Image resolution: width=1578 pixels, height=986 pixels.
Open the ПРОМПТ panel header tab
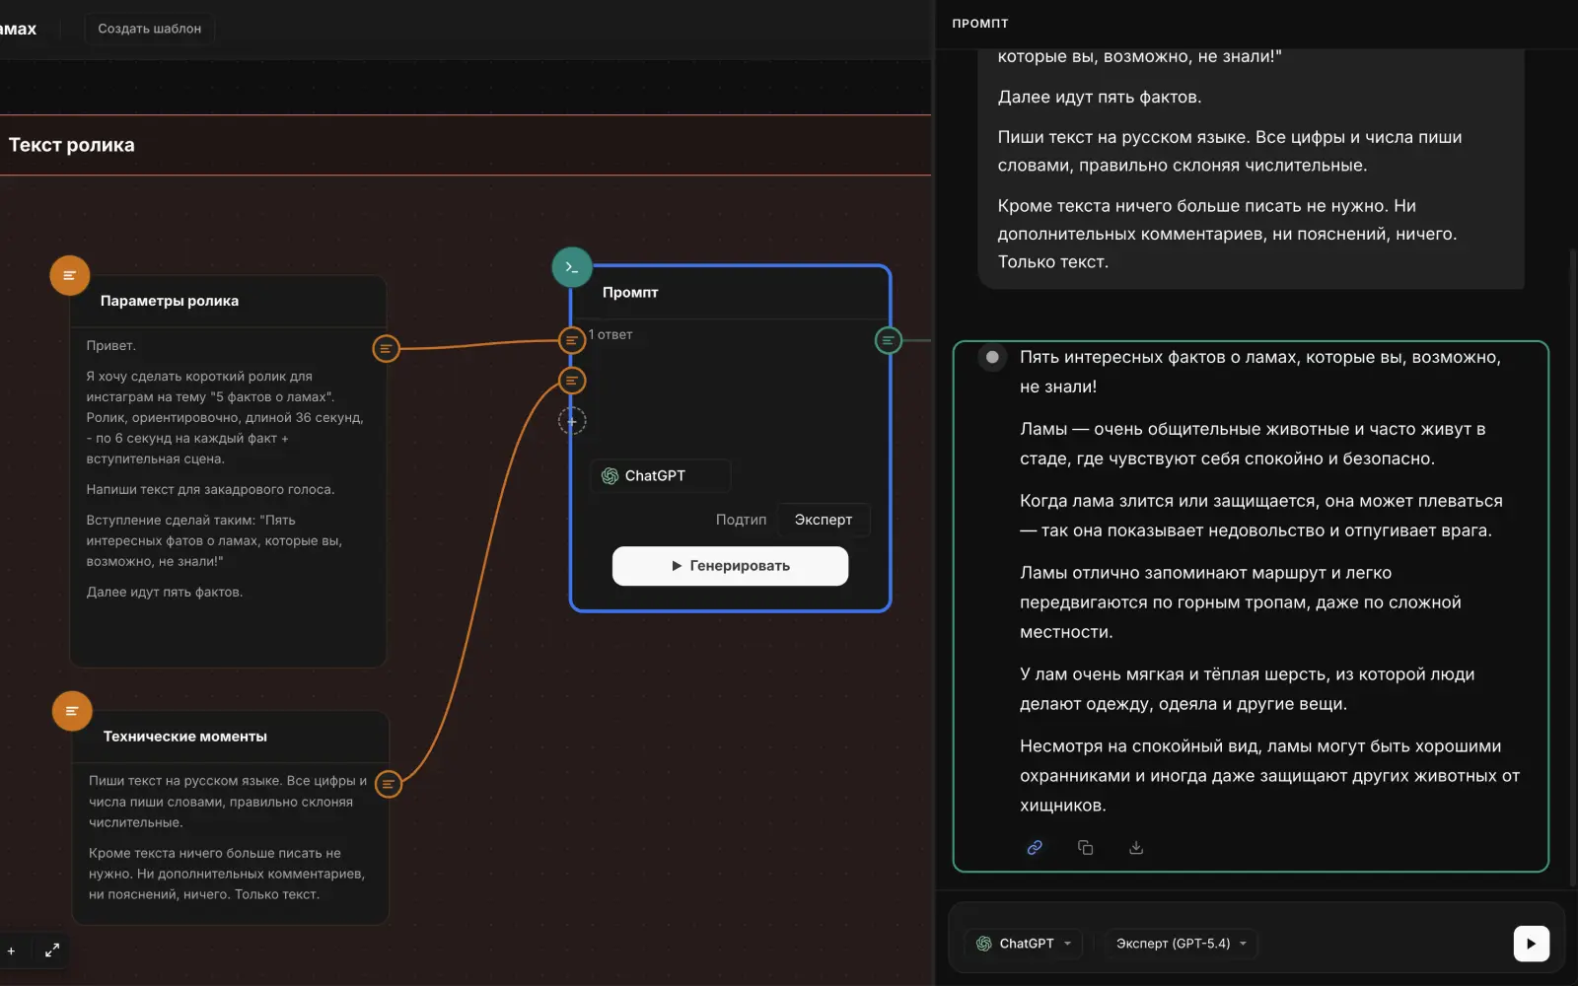coord(980,24)
